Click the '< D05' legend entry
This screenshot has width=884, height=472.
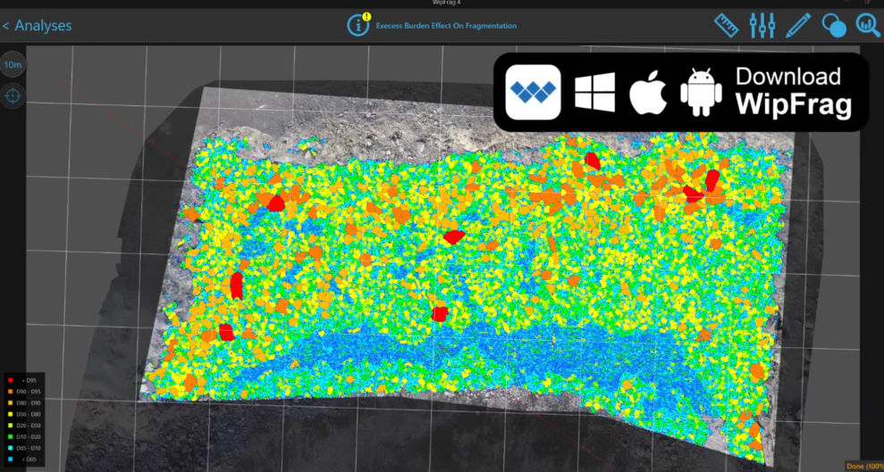pyautogui.click(x=24, y=460)
